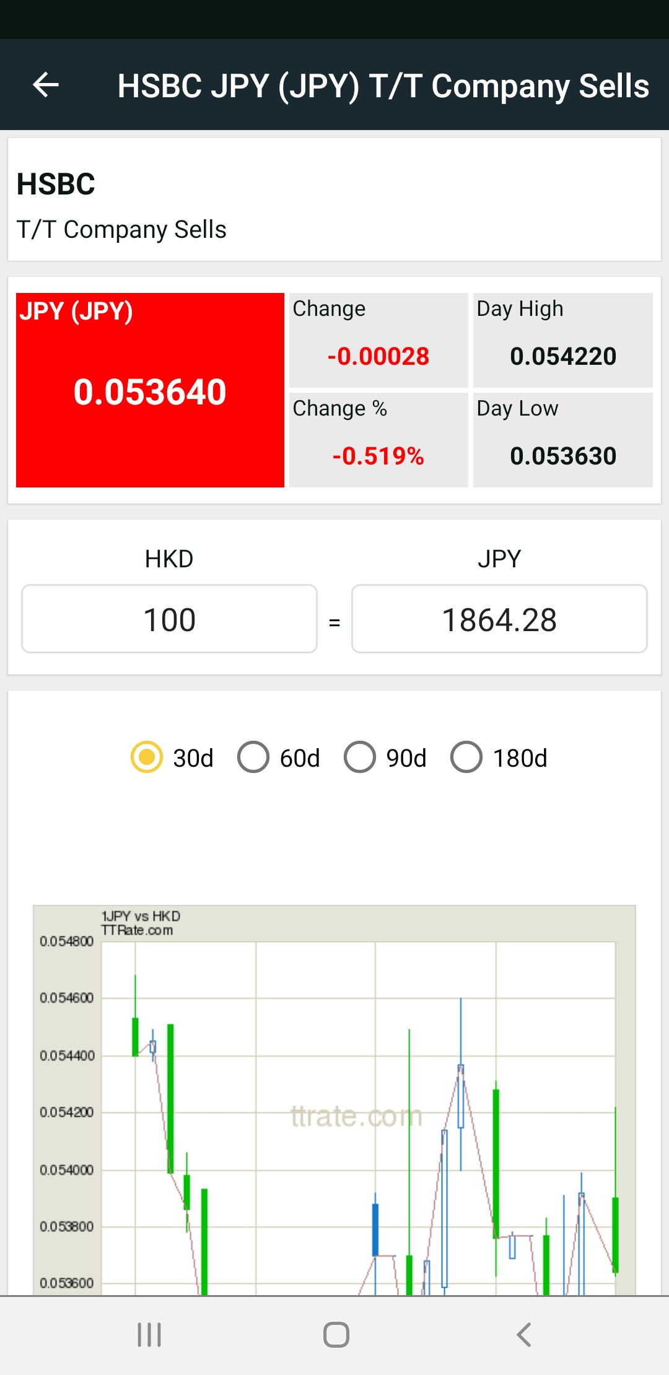
Task: Tap the Change -0.00028 value
Action: click(x=378, y=356)
